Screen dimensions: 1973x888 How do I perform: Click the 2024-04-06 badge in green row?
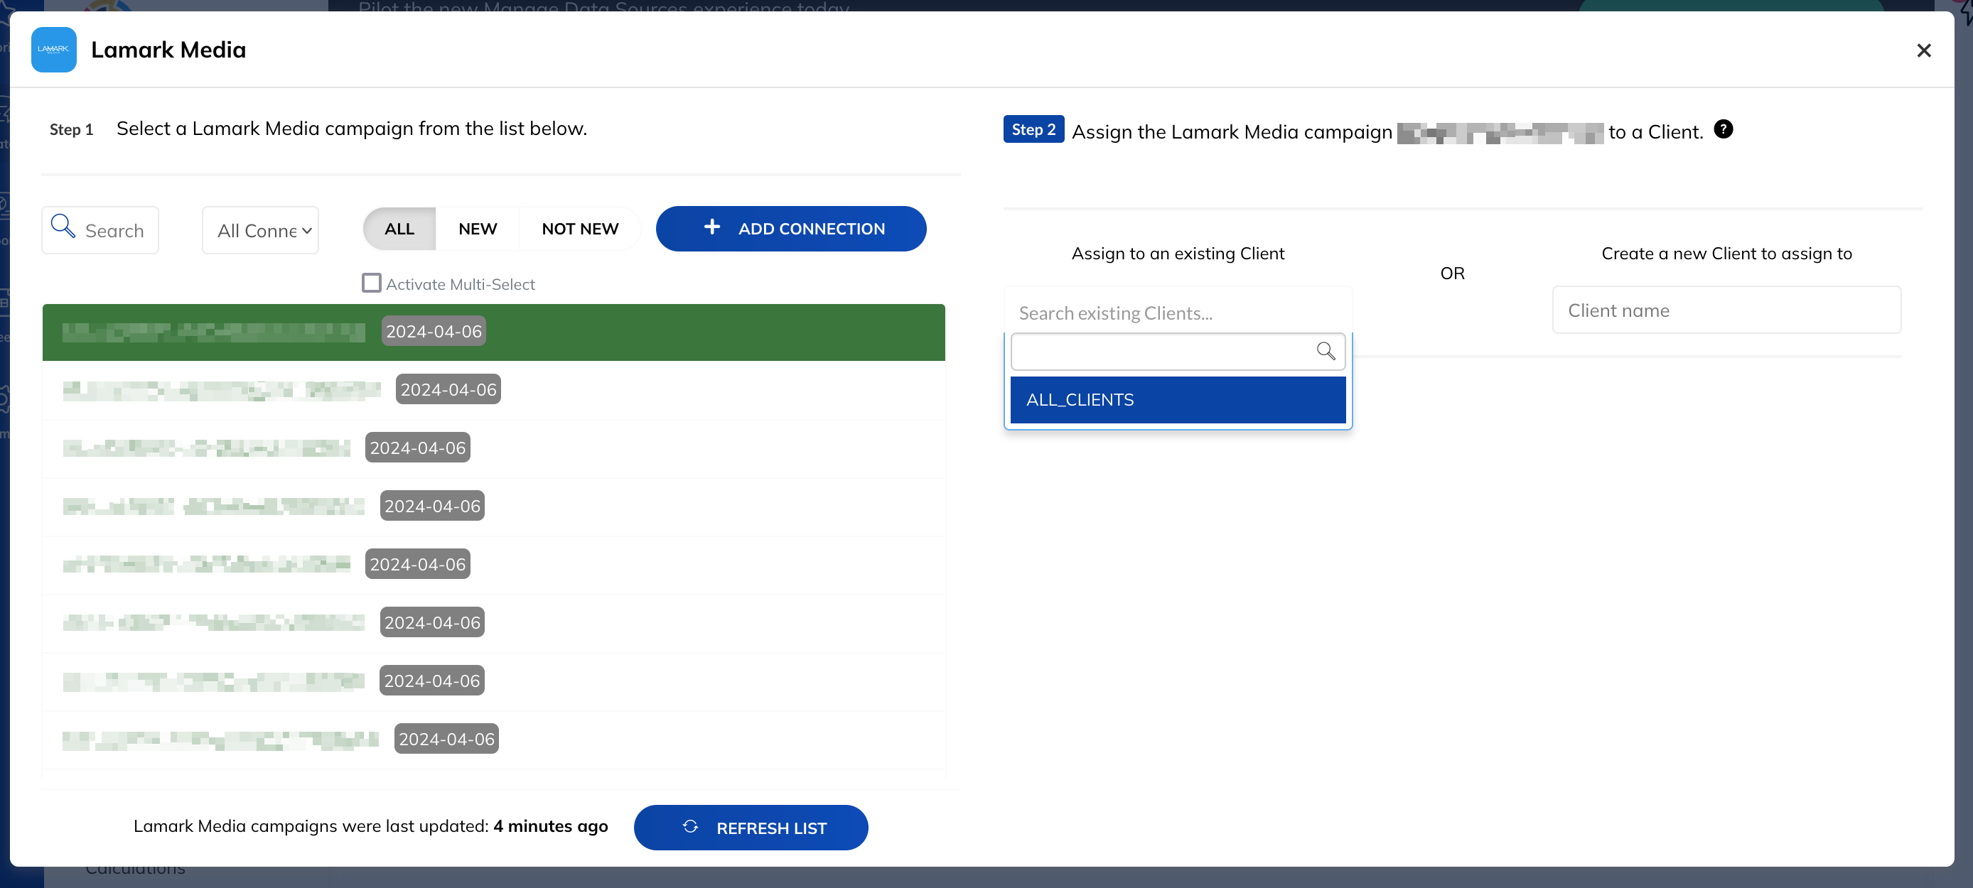click(434, 332)
